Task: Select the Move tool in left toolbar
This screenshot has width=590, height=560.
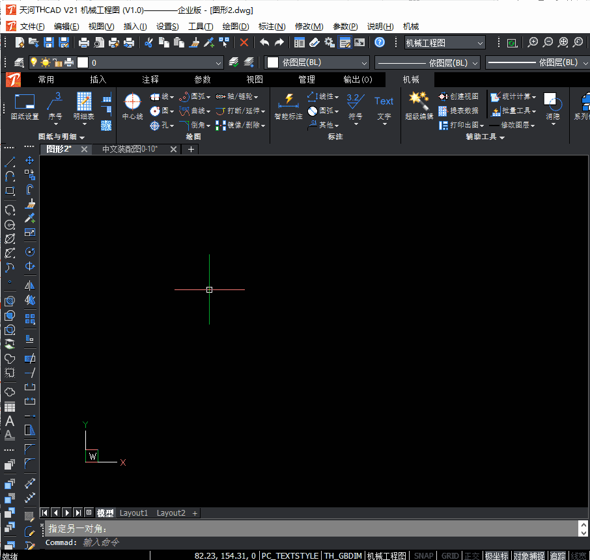Action: click(x=30, y=161)
